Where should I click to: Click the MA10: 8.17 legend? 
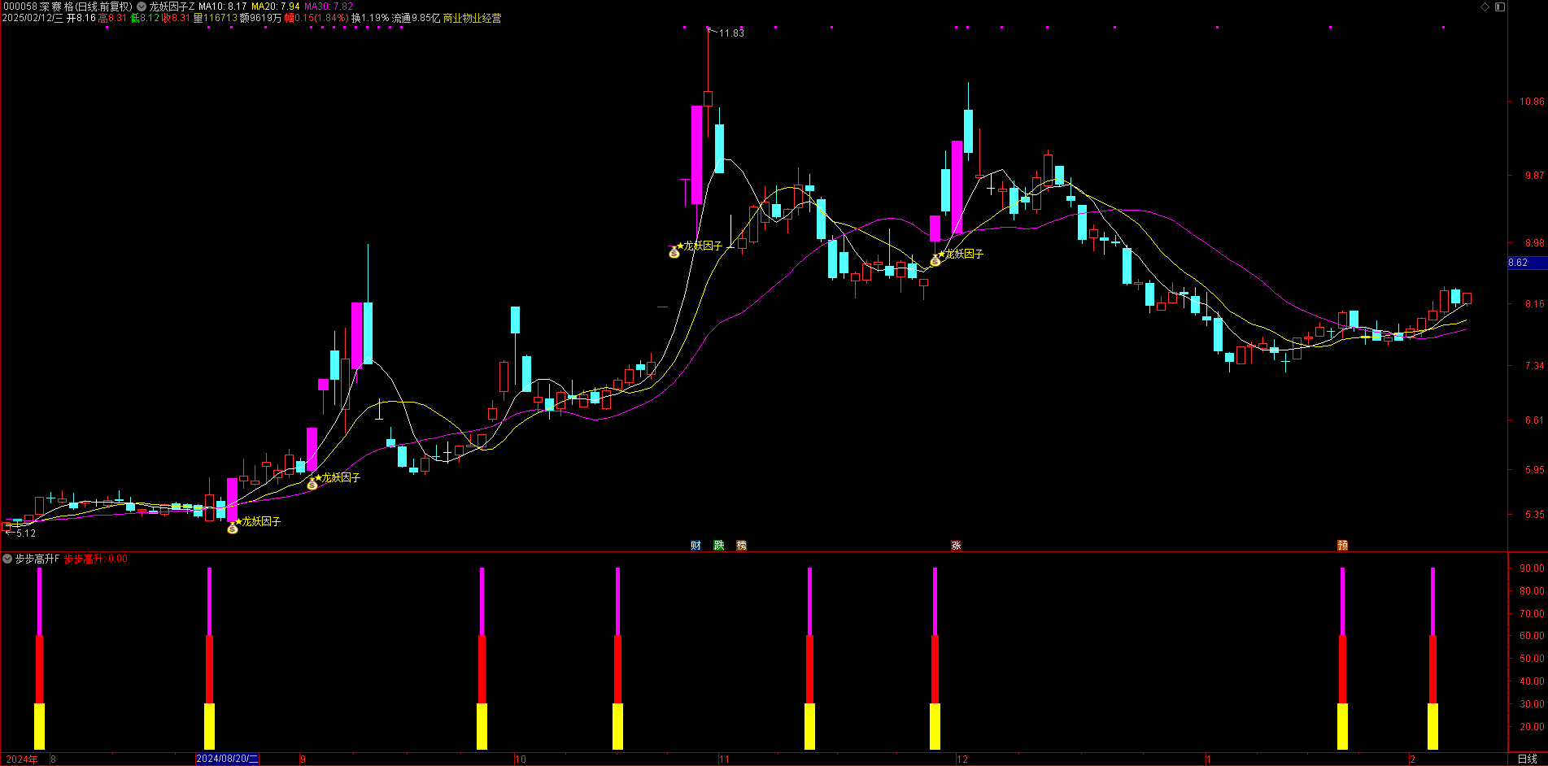click(223, 7)
